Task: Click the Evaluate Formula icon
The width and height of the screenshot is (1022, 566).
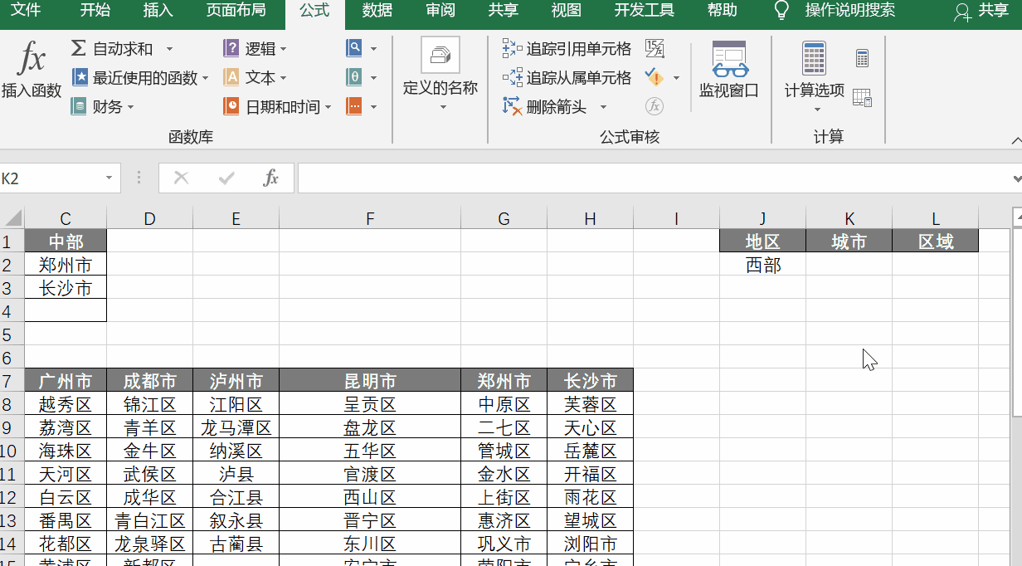Action: pos(655,106)
